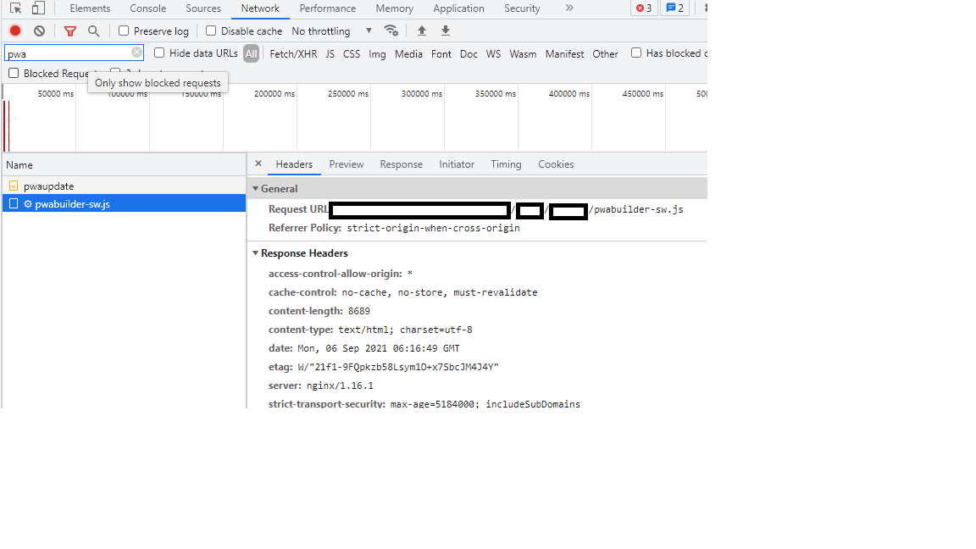Screen dimensions: 976x549
Task: Collapse the General section
Action: coord(255,188)
